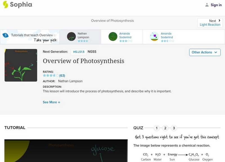The width and height of the screenshot is (225, 162).
Task: Click the Sign in person icon
Action: [207, 4]
